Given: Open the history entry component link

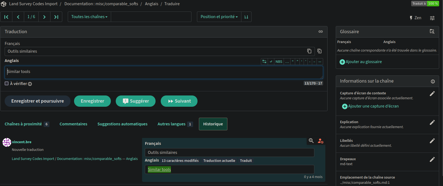Looking at the screenshot, I should pos(75,159).
